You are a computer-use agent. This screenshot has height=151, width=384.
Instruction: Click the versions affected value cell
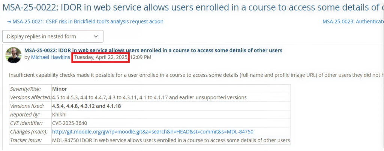pyautogui.click(x=149, y=97)
